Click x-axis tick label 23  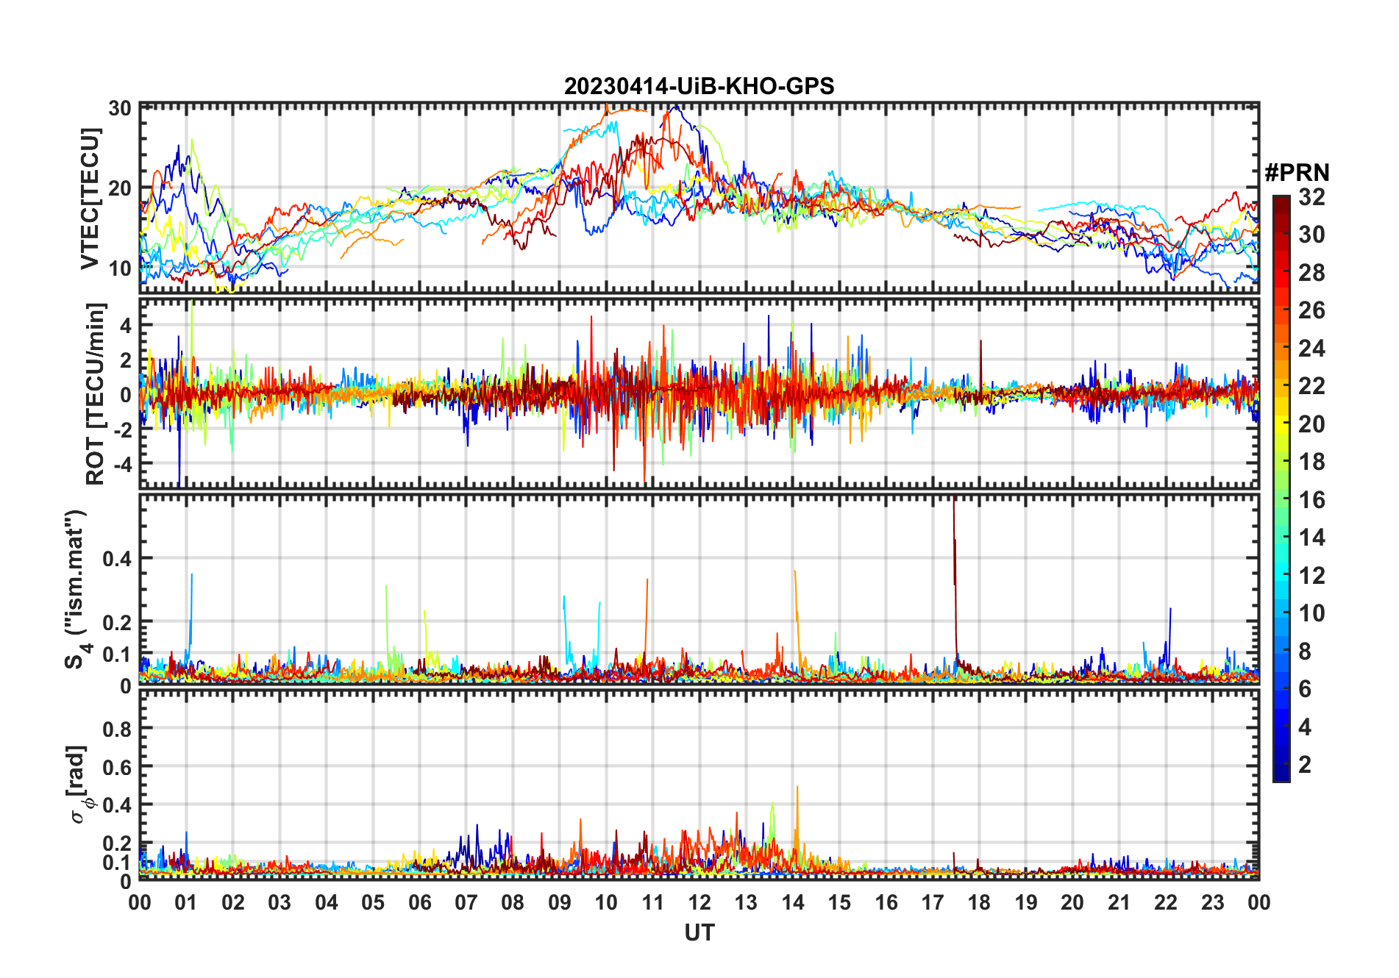tap(1212, 902)
